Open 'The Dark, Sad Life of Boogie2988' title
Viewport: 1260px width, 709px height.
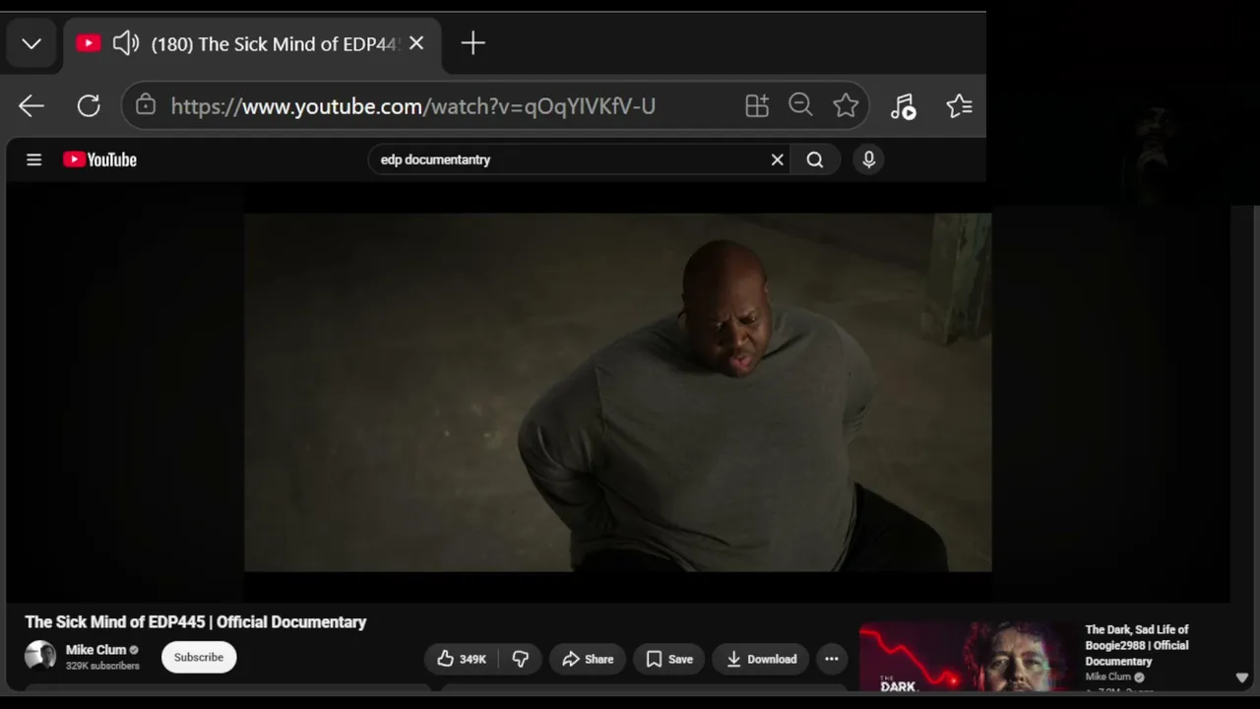1137,645
